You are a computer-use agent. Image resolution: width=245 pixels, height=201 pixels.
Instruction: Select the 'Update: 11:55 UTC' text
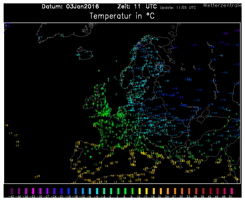click(x=178, y=8)
